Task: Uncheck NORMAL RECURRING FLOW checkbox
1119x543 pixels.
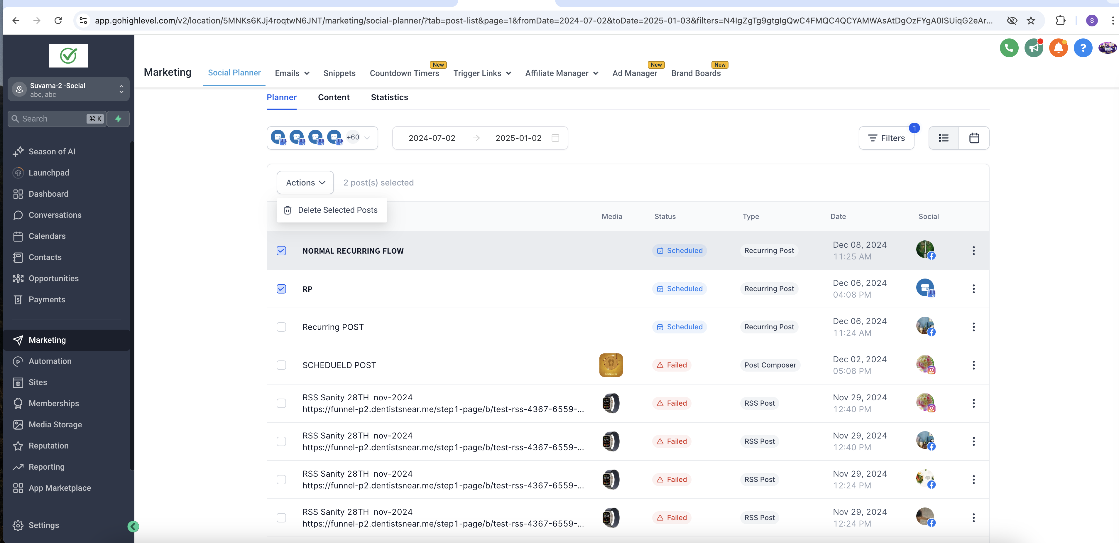Action: click(281, 251)
